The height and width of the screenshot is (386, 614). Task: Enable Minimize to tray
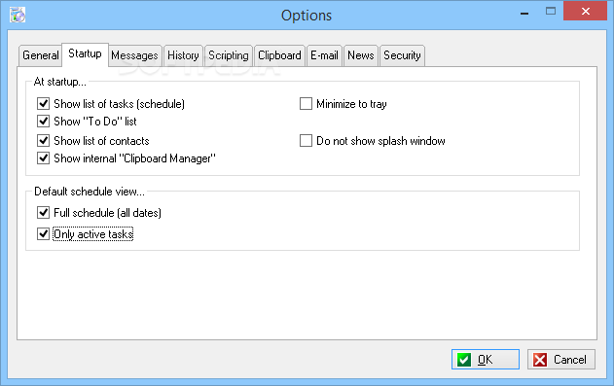(x=306, y=104)
